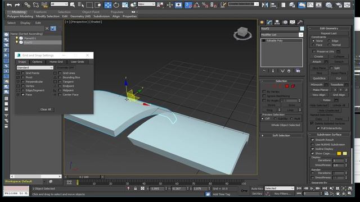Open the Modify command panel tab
This screenshot has height=202, width=360.
[269, 22]
